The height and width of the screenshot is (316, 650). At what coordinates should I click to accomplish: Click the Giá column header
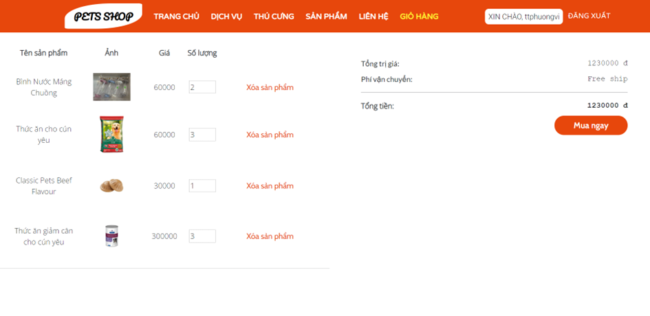pos(164,53)
